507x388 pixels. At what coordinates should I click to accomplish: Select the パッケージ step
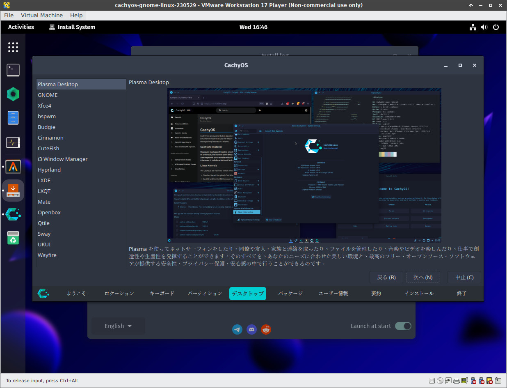click(x=290, y=294)
